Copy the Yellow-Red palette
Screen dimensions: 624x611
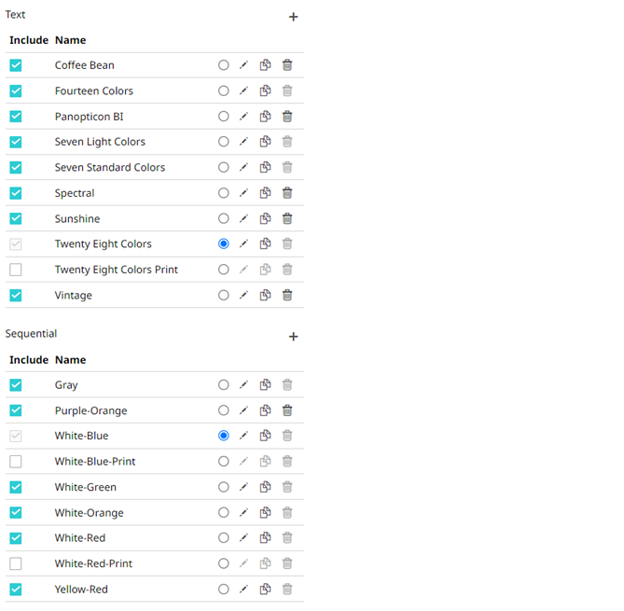(266, 590)
